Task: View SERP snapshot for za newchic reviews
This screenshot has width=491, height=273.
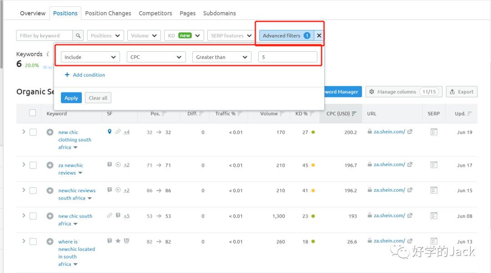Action: tap(434, 165)
